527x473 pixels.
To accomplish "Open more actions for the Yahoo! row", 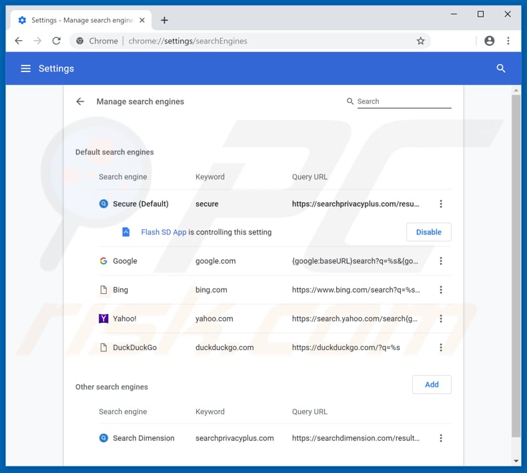I will pyautogui.click(x=441, y=319).
